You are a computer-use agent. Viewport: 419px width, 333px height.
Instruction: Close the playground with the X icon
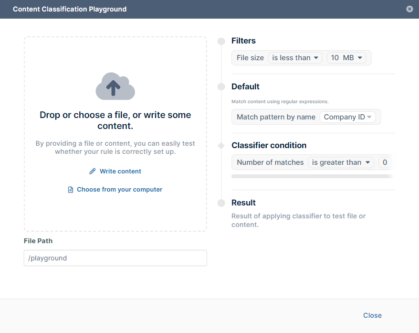tap(409, 9)
